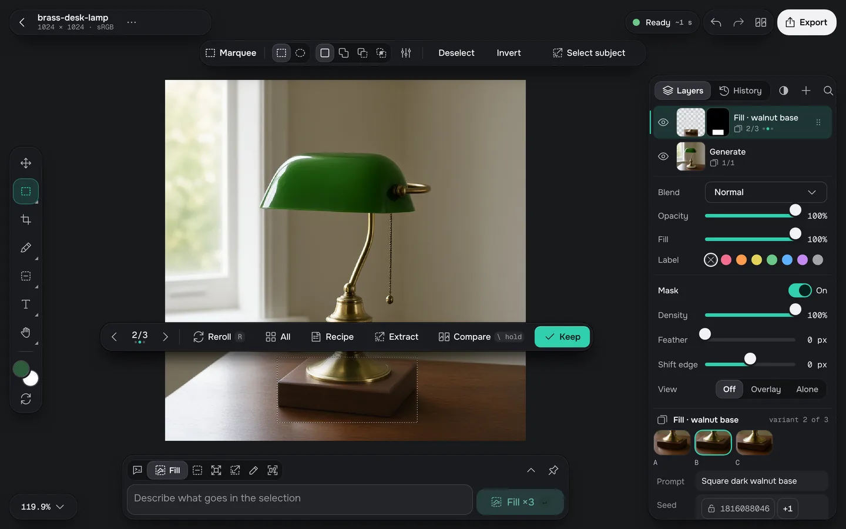Swap foreground and background colors

point(26,399)
